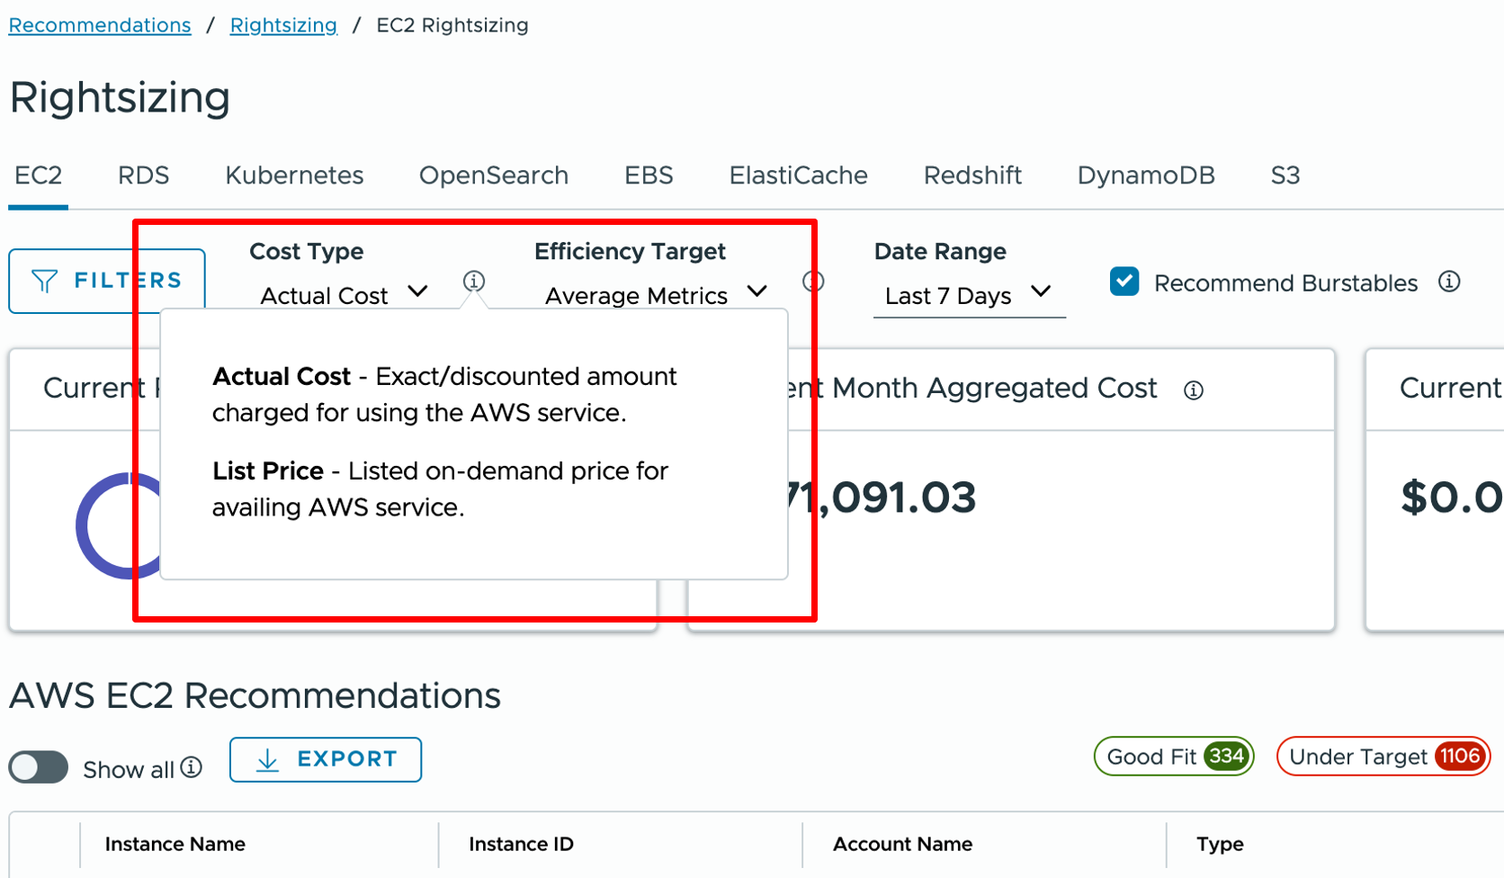Click the Under Target 1106 badge
The image size is (1504, 878).
(x=1383, y=756)
